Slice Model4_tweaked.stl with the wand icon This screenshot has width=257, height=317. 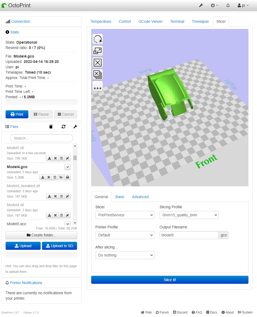click(x=68, y=196)
